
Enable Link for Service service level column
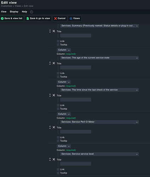pos(58,170)
